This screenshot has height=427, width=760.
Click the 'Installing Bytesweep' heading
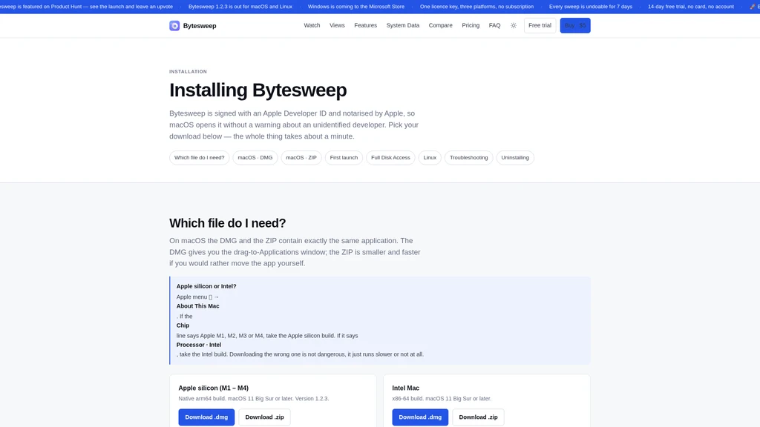point(258,90)
